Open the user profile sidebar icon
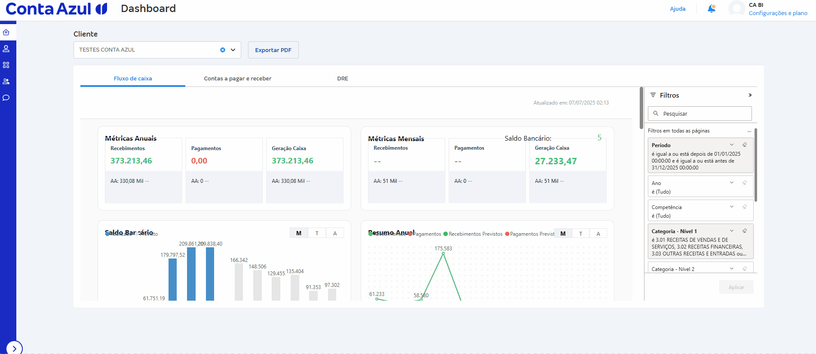Screen dimensions: 816x354 pyautogui.click(x=6, y=49)
